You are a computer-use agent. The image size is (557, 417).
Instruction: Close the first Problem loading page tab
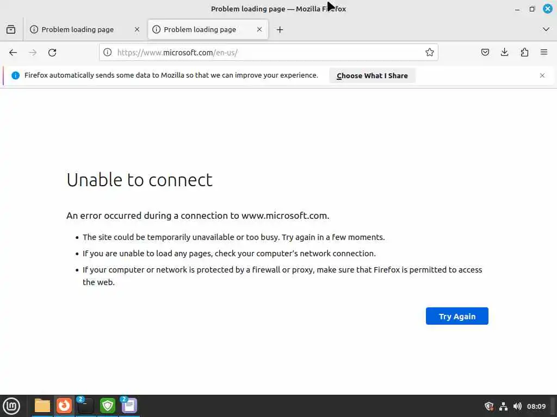click(137, 29)
